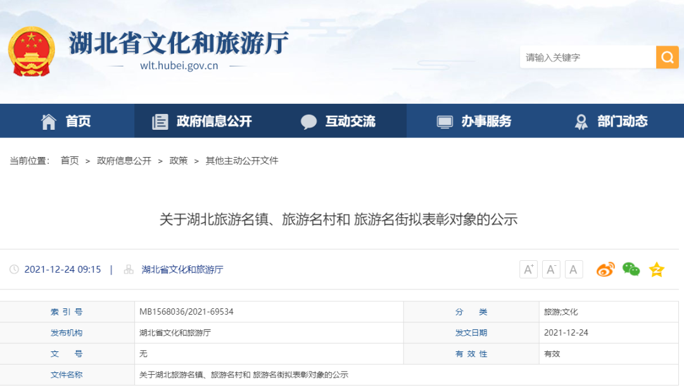Click the 政策 breadcrumb link

click(x=179, y=161)
